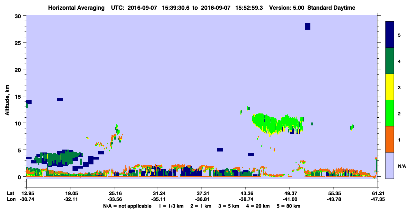419x215 pixels.
Task: Click the latitude value "25.16"
Action: click(x=114, y=193)
